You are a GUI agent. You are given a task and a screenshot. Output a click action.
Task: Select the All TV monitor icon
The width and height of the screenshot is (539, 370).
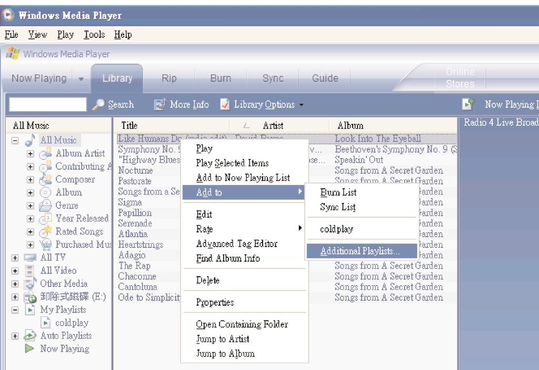pos(30,257)
